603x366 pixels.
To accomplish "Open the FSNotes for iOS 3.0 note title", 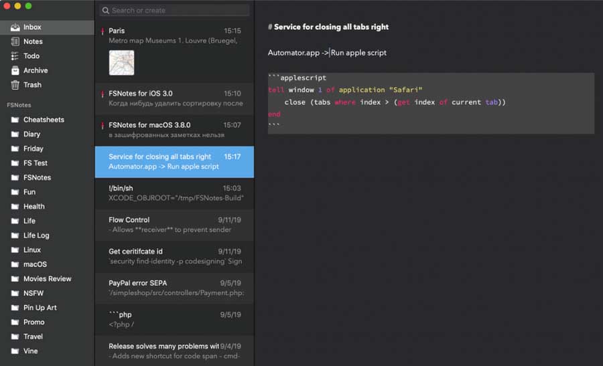I will pos(141,93).
